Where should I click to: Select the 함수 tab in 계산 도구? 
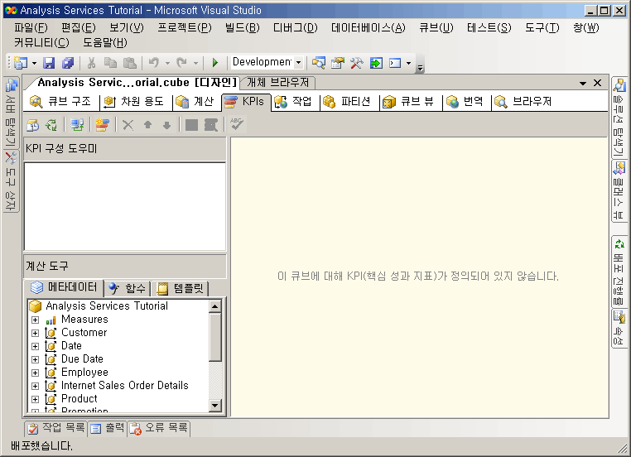point(128,288)
